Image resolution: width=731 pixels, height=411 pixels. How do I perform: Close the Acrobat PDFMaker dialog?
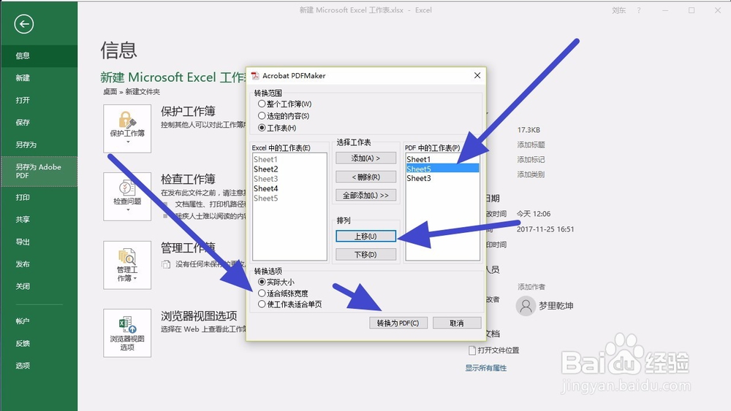pyautogui.click(x=477, y=75)
